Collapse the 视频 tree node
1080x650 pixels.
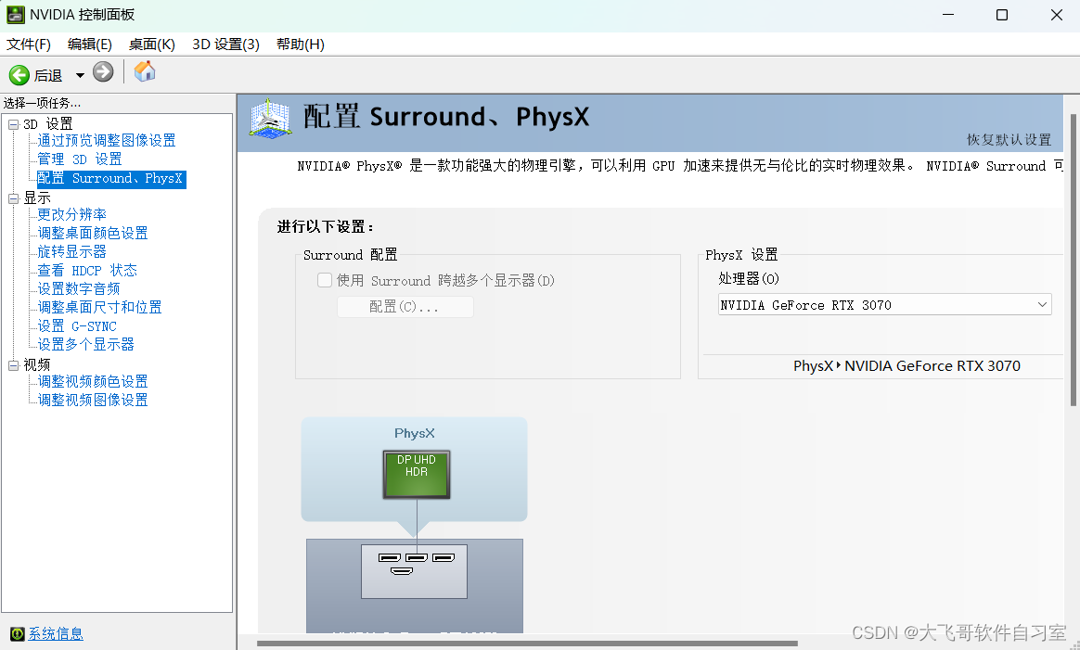13,365
